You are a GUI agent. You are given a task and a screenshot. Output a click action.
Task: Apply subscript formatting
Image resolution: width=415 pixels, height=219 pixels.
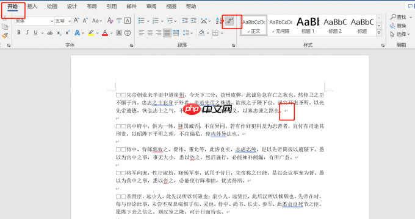[x=59, y=33]
